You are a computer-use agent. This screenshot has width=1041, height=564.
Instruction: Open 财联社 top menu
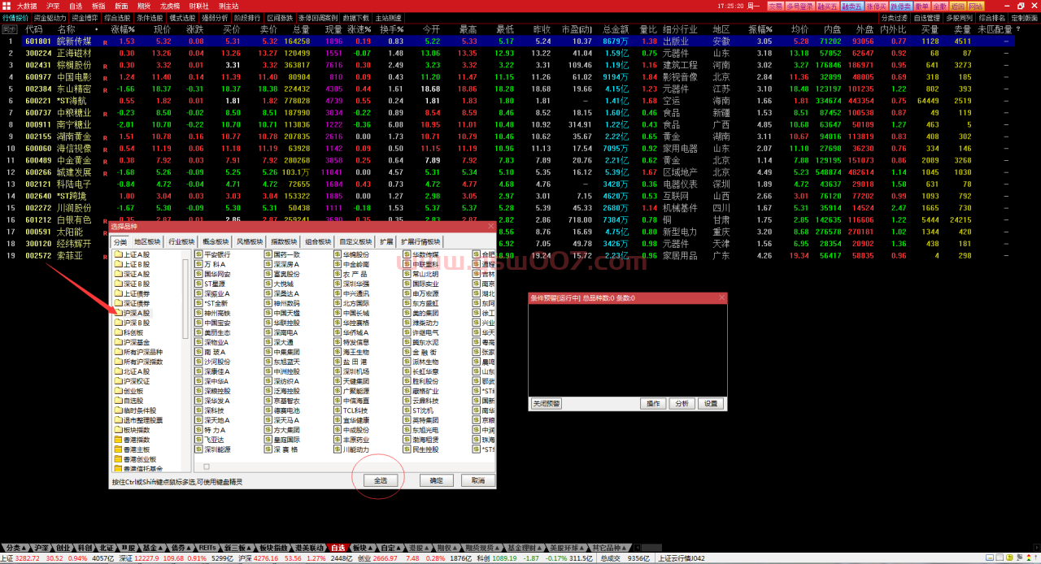199,6
